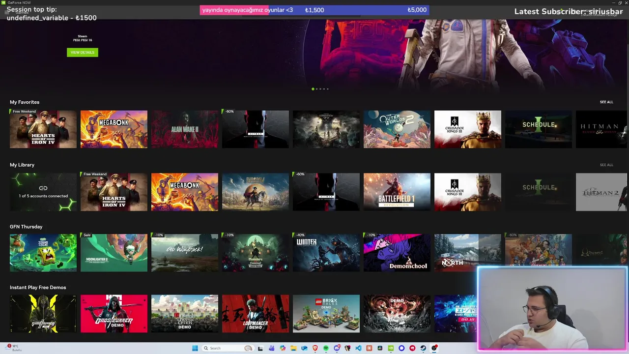Screen dimensions: 629x354
Task: Open Crusader Kings III in My Favorites
Action: (x=468, y=129)
